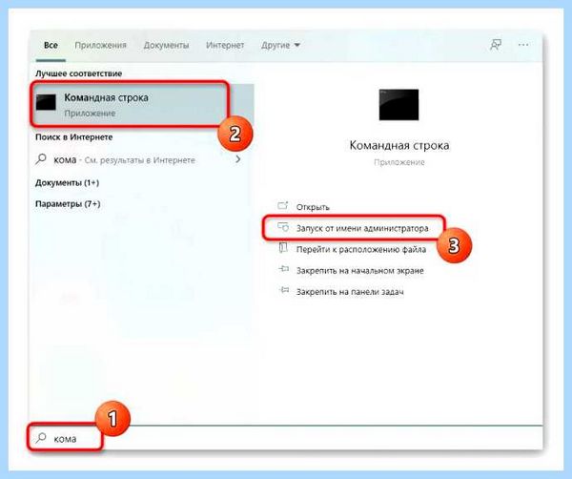The image size is (572, 479).
Task: Choose Запуск от имени администратора
Action: tap(362, 229)
